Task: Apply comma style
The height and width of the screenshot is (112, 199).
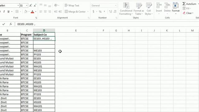Action: (104, 12)
